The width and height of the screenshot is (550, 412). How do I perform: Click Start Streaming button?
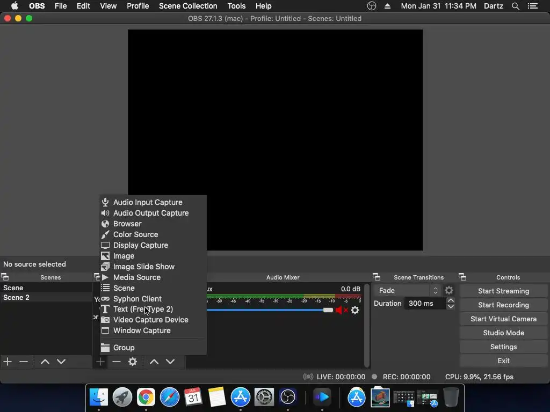tap(503, 291)
